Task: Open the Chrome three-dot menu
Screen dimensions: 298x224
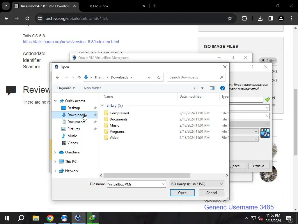Action: (x=292, y=18)
